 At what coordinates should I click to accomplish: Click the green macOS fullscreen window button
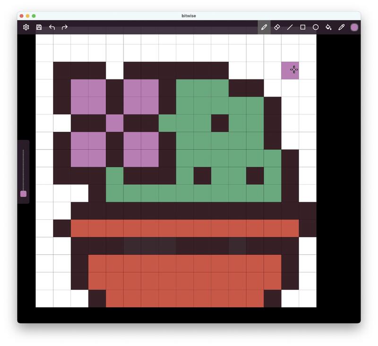pos(34,16)
